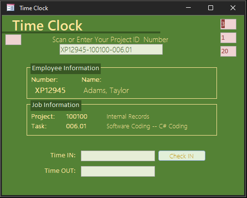Click the Employee Information group label
This screenshot has width=247, height=198.
65,68
